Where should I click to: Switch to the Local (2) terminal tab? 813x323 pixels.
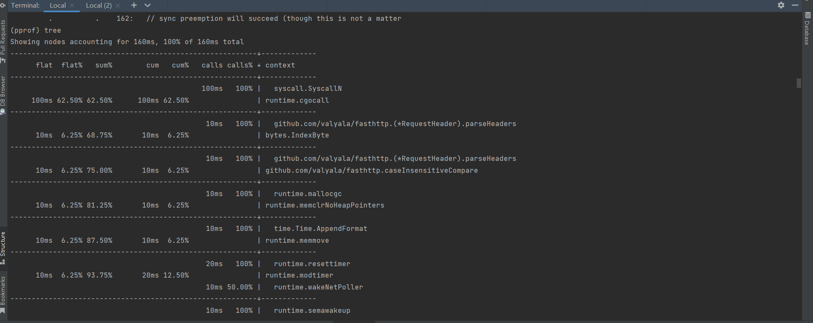(99, 5)
